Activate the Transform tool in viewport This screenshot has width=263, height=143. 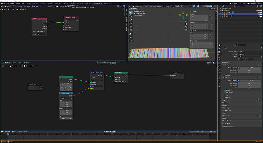131,30
